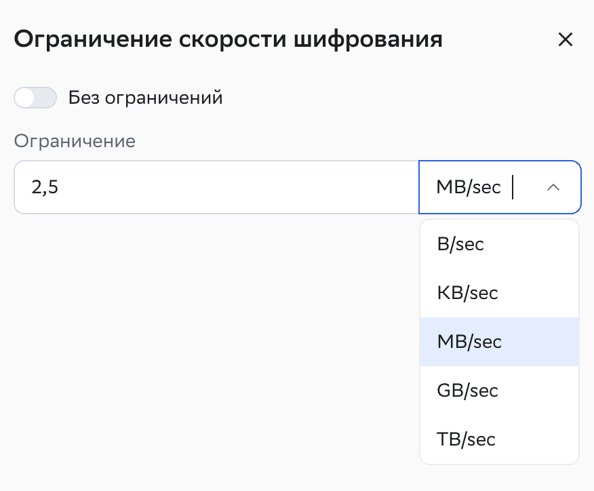Click inside the units combobox beside text cursor
Image resolution: width=594 pixels, height=491 pixels.
click(x=526, y=187)
